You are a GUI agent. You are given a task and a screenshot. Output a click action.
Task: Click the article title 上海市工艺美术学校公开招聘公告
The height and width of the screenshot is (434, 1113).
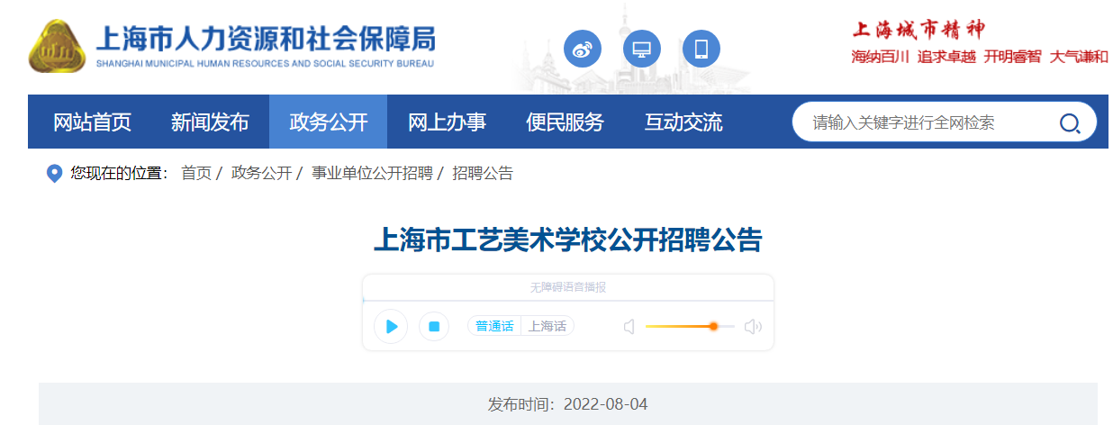[x=567, y=240]
